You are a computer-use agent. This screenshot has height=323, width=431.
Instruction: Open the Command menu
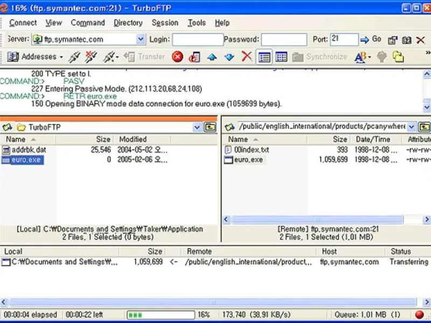tap(88, 23)
